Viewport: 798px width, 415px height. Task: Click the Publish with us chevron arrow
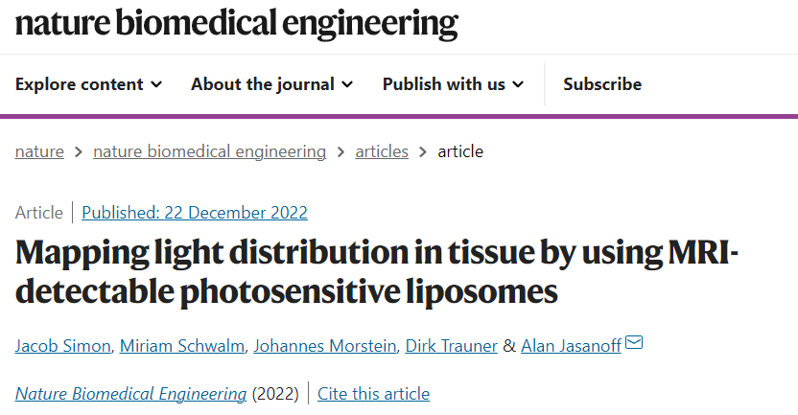coord(518,84)
